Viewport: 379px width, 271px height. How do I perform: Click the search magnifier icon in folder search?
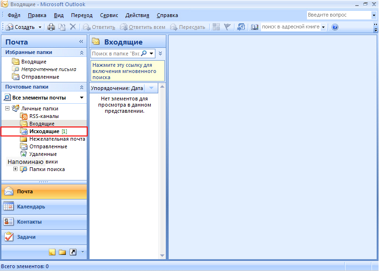point(144,53)
